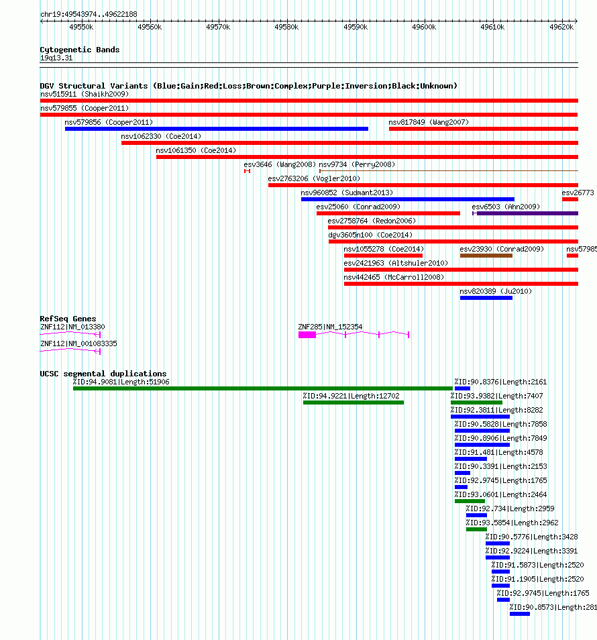Open esv2421963 (Altshuler2010) variant label

[x=396, y=263]
